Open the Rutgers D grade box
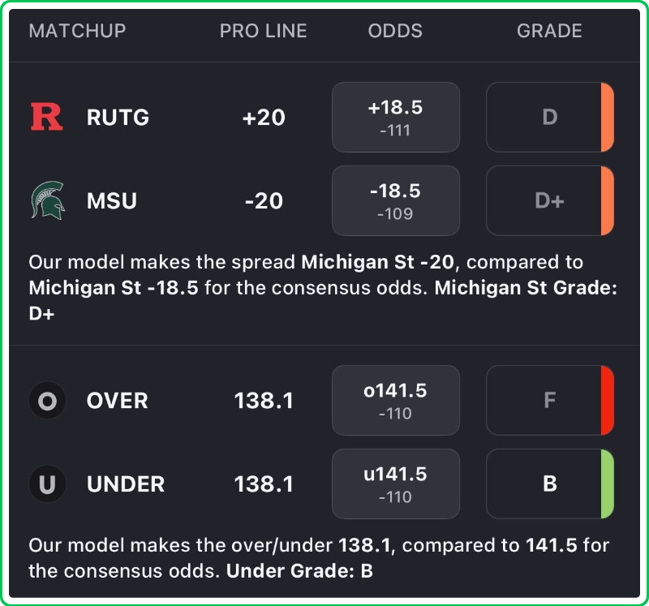 click(x=548, y=117)
